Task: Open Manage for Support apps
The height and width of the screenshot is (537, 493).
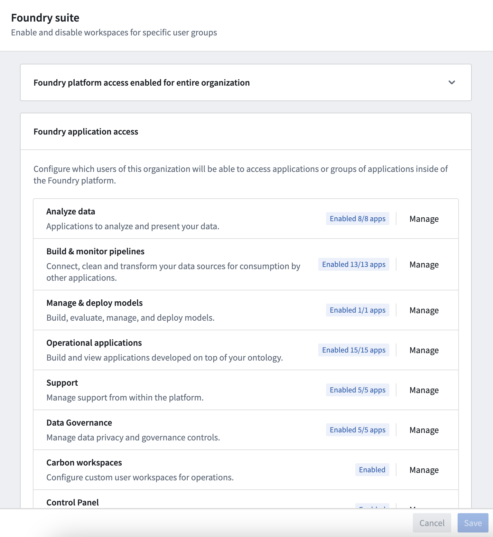Action: click(424, 390)
